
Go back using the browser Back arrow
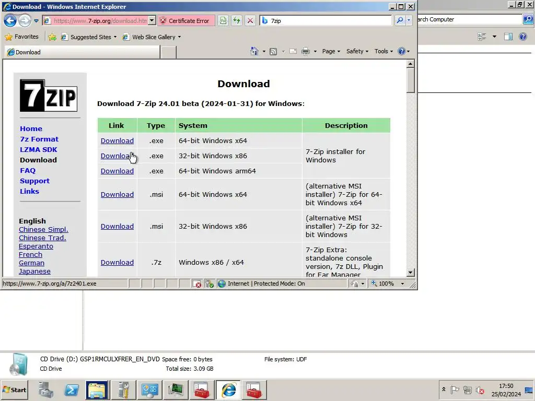click(10, 21)
